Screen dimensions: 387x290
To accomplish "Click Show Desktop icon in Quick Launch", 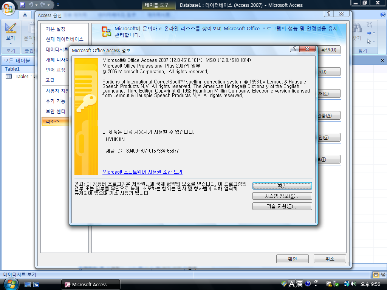I will tap(27, 284).
